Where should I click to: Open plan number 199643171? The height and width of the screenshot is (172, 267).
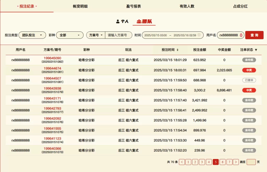pyautogui.click(x=52, y=98)
